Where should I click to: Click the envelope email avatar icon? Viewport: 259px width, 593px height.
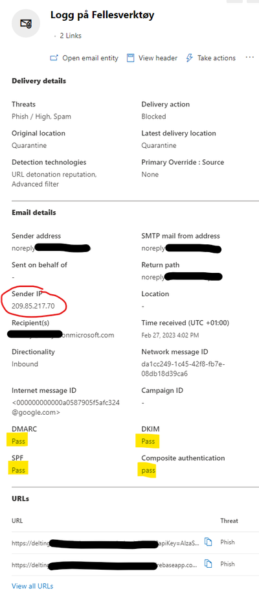(26, 24)
